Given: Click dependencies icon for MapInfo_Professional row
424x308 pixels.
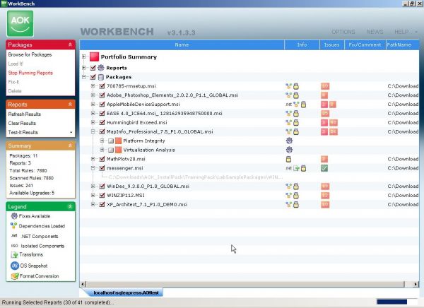Looking at the screenshot, I should [289, 131].
